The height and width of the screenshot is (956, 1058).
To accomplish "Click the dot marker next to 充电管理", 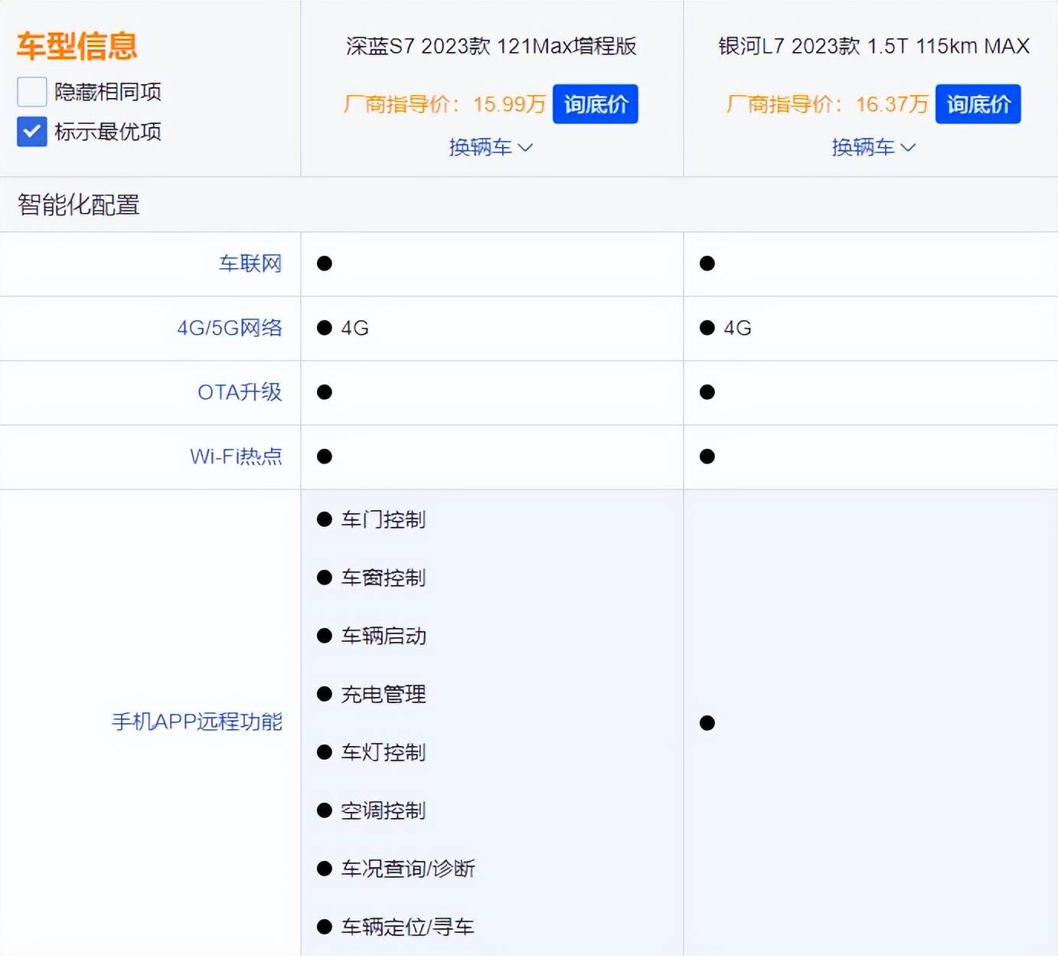I will click(x=324, y=694).
